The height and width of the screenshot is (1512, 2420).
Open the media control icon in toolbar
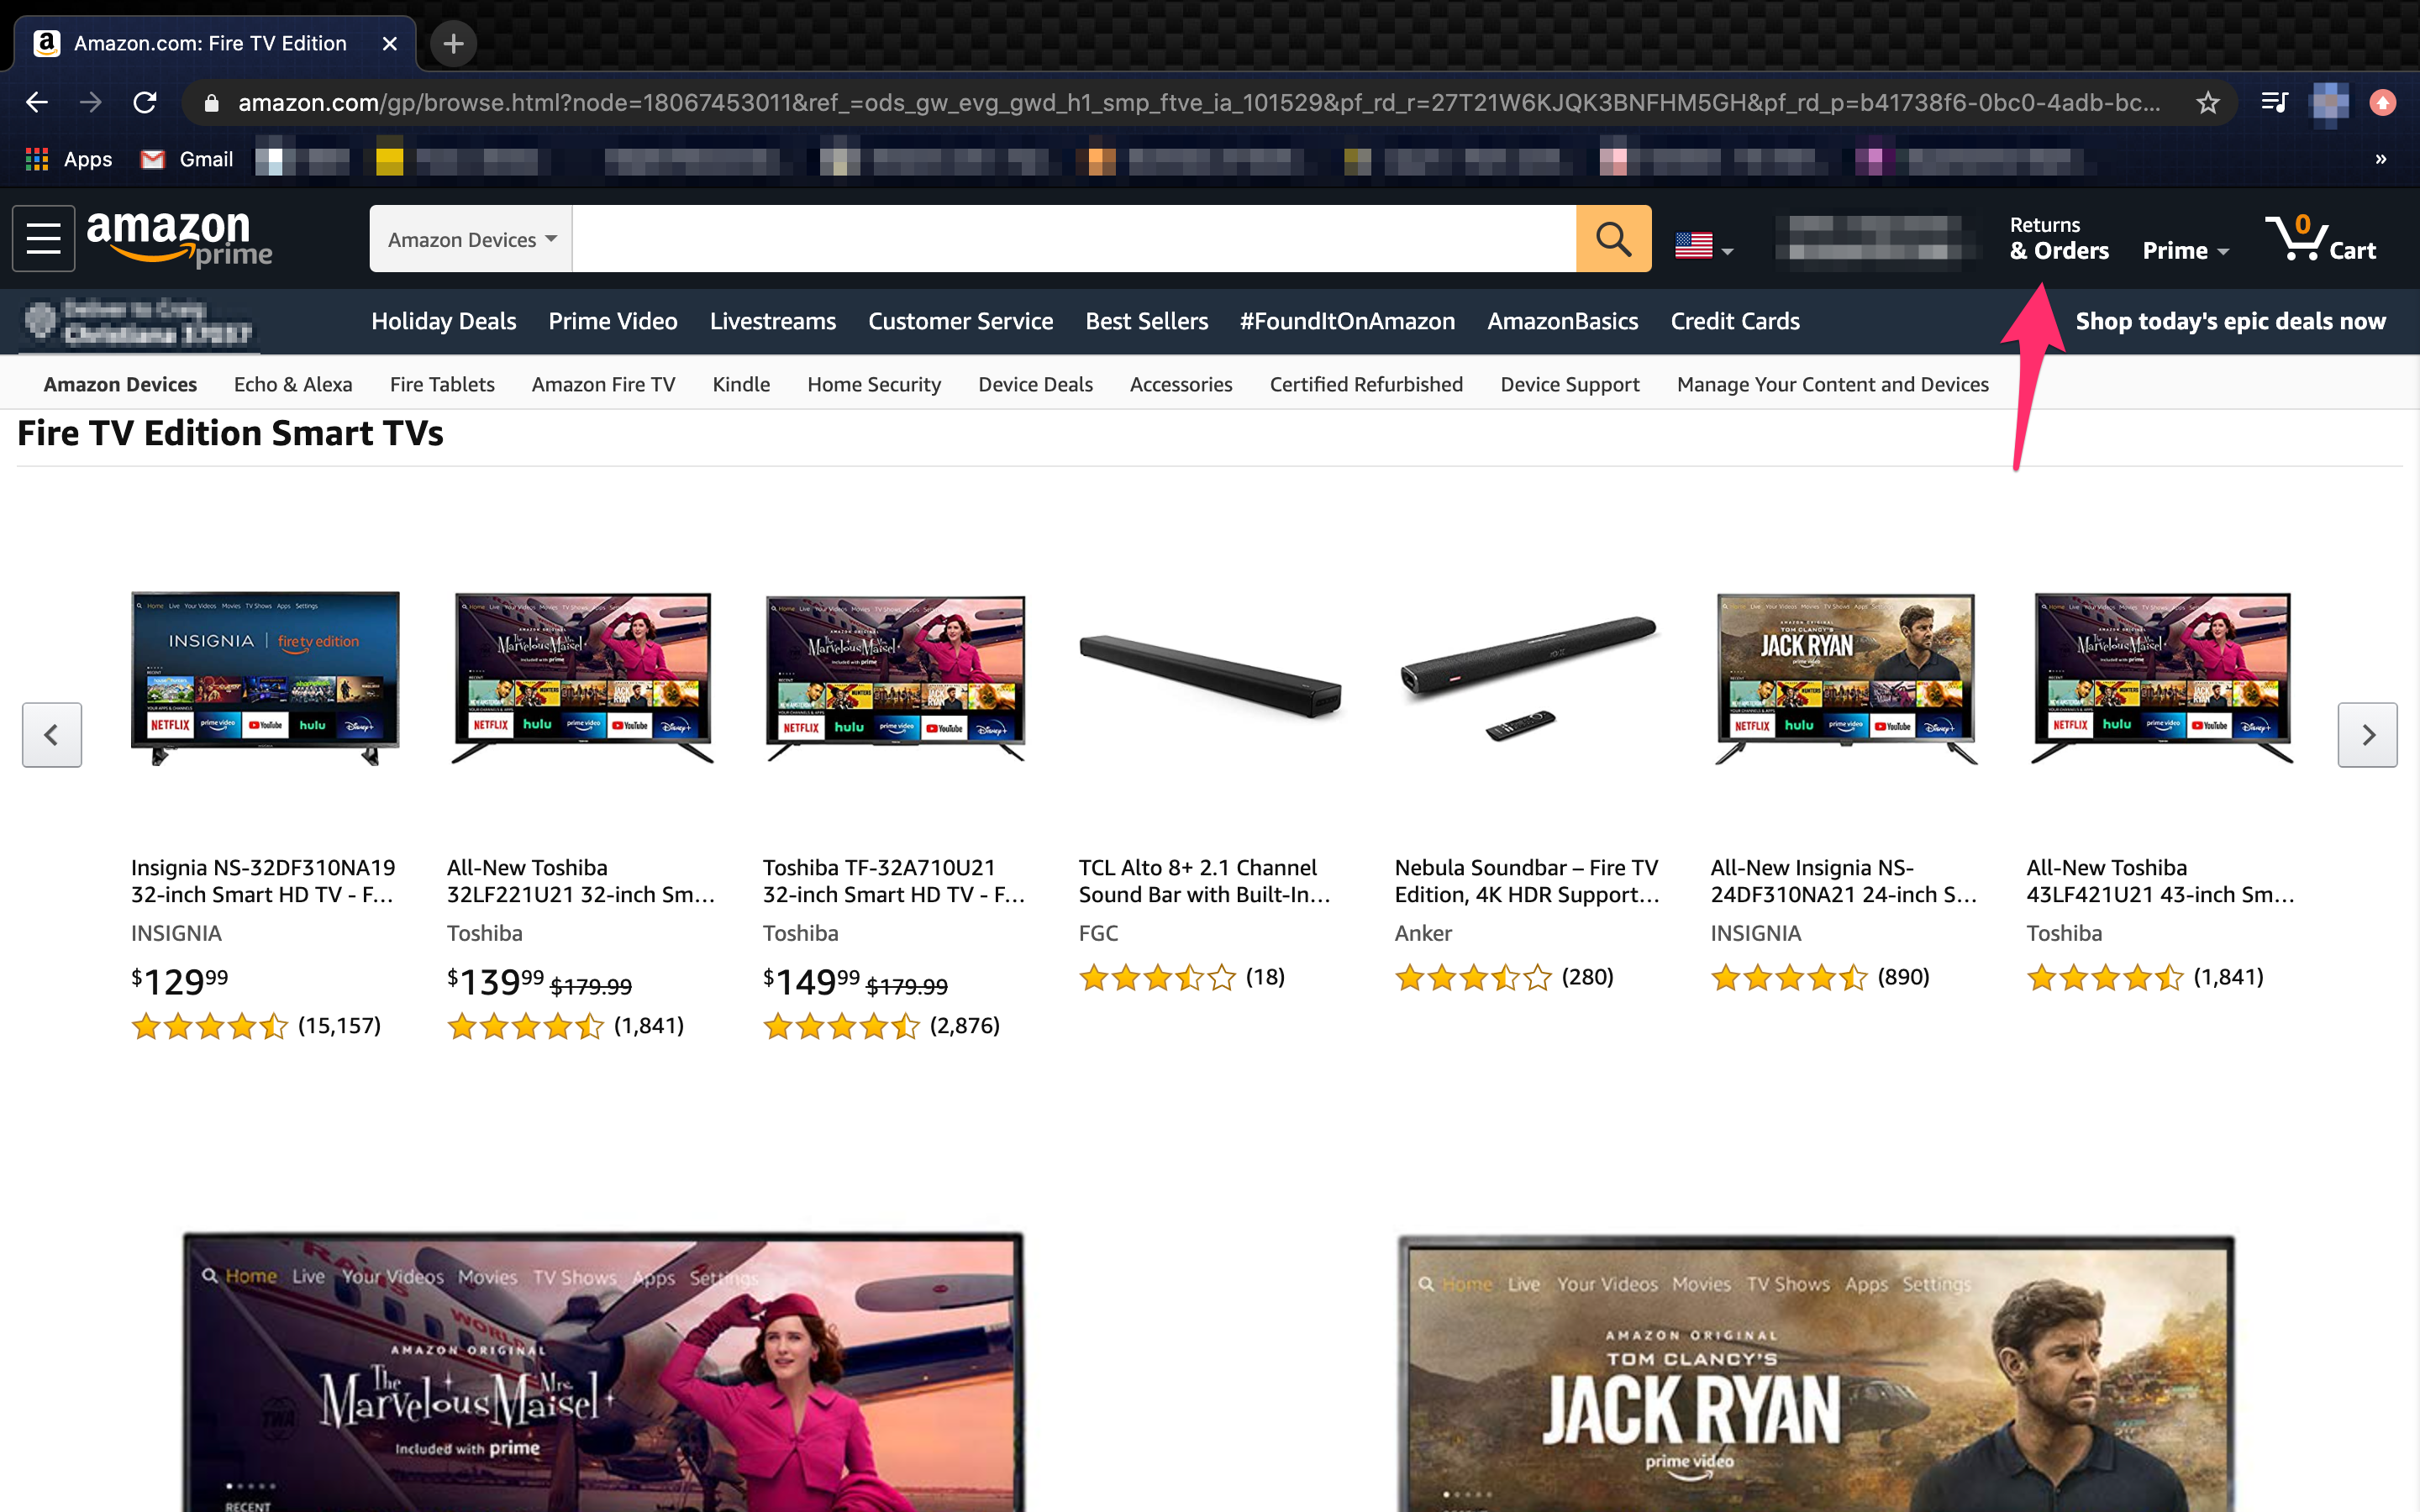[2275, 102]
